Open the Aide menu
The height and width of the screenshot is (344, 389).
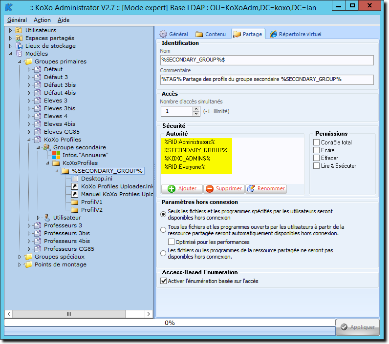click(x=63, y=20)
